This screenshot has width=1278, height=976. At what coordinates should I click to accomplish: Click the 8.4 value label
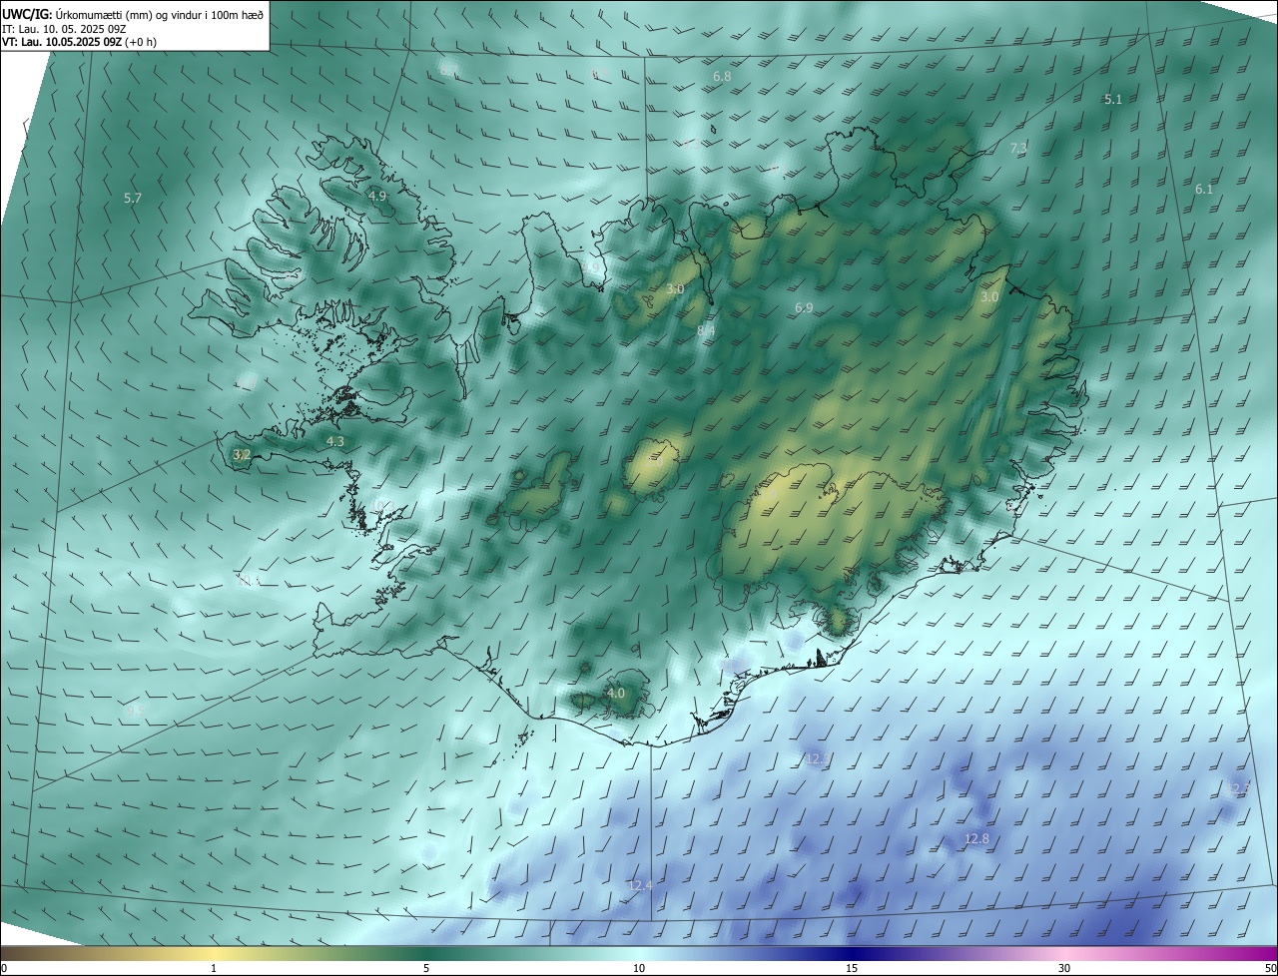pyautogui.click(x=706, y=329)
